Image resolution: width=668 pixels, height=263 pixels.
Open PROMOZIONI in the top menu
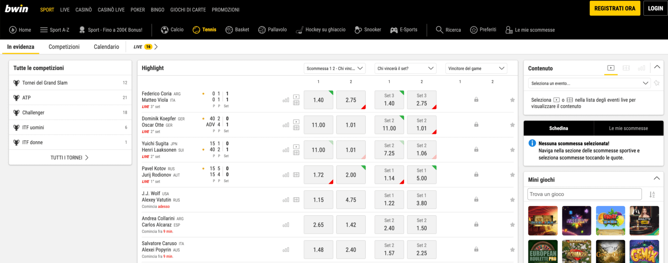pyautogui.click(x=226, y=10)
